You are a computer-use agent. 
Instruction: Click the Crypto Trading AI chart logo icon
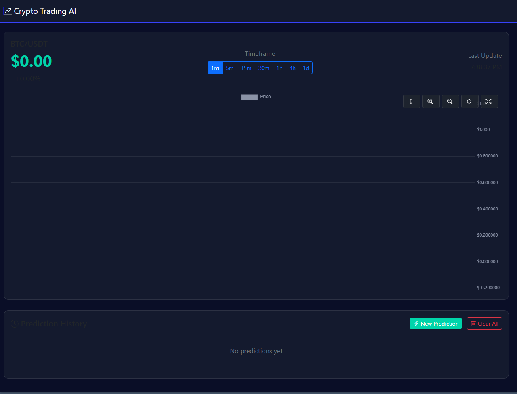(x=7, y=11)
